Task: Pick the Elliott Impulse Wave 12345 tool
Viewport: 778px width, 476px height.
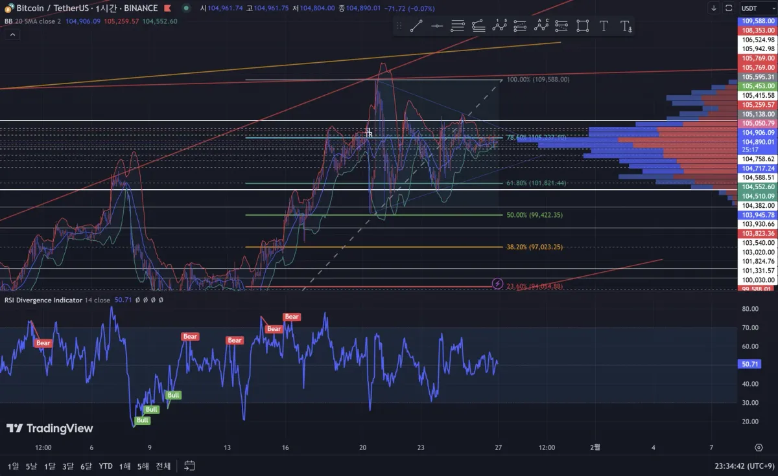Action: (x=499, y=26)
